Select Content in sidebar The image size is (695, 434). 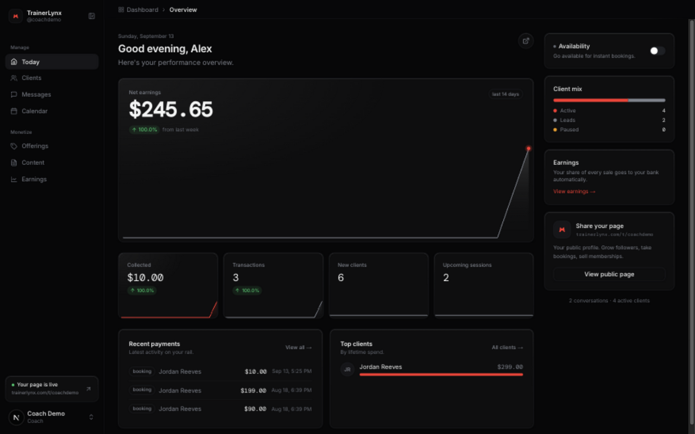pos(52,163)
